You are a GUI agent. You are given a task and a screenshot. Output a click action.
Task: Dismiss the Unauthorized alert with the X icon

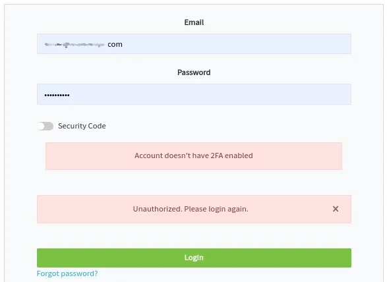pyautogui.click(x=336, y=209)
